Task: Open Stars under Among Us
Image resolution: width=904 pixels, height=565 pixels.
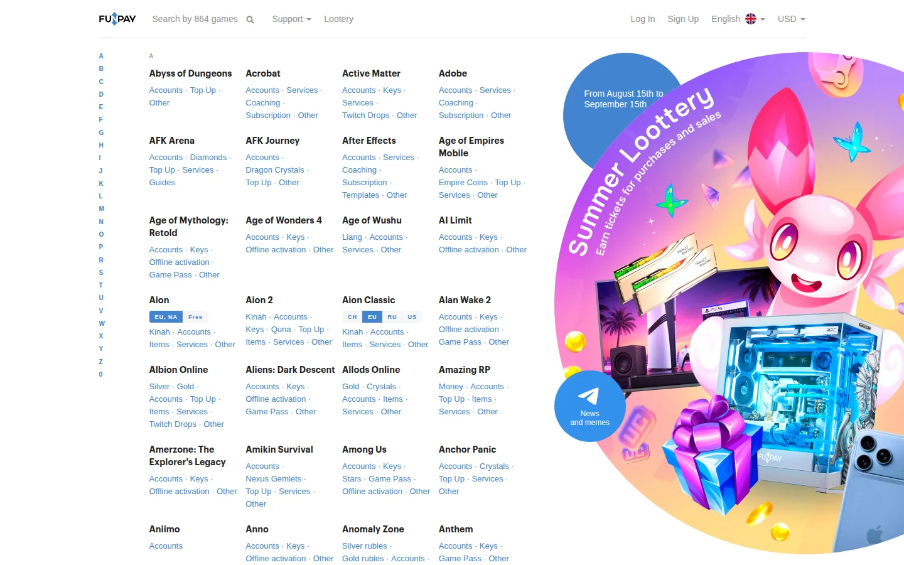Action: pyautogui.click(x=352, y=479)
